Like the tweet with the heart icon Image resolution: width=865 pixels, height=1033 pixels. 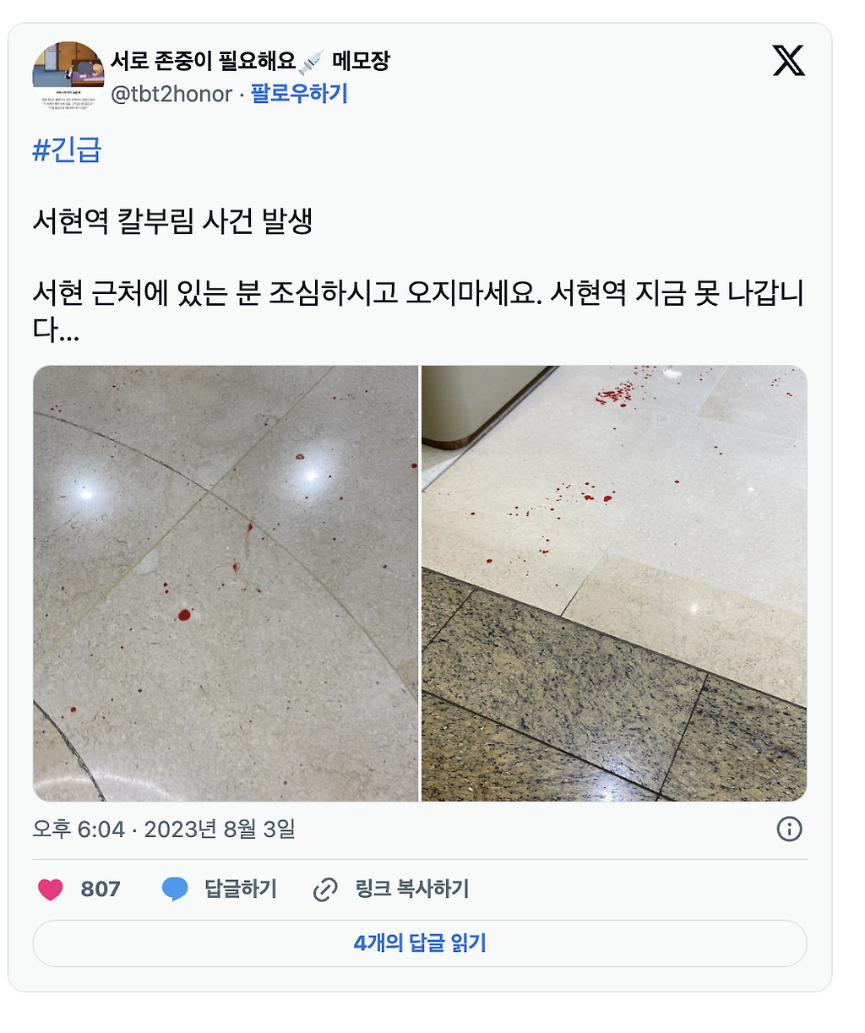coord(51,889)
